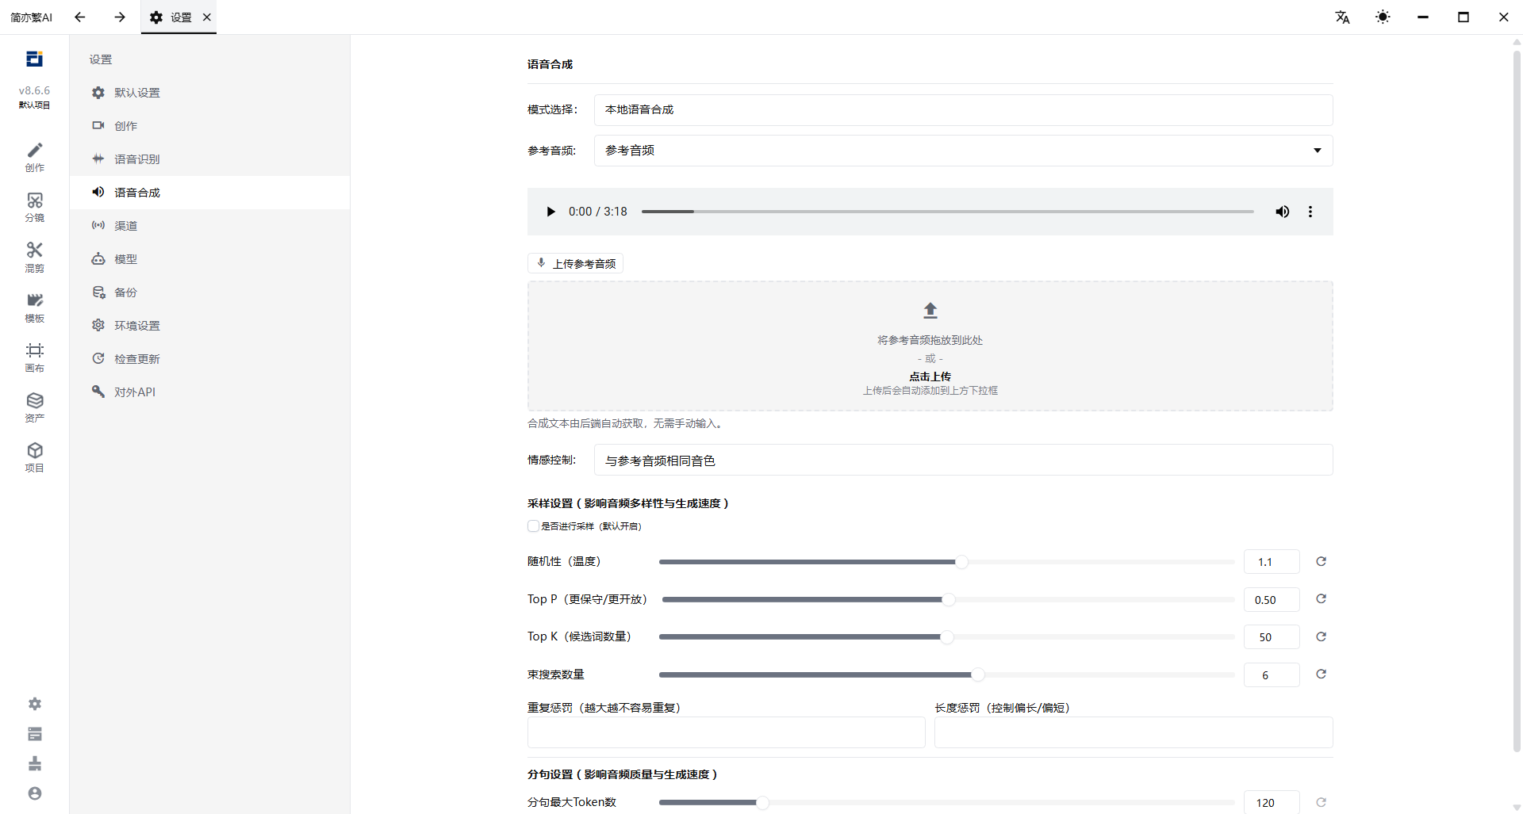Close the 设置 tab
The height and width of the screenshot is (814, 1523).
pyautogui.click(x=207, y=17)
